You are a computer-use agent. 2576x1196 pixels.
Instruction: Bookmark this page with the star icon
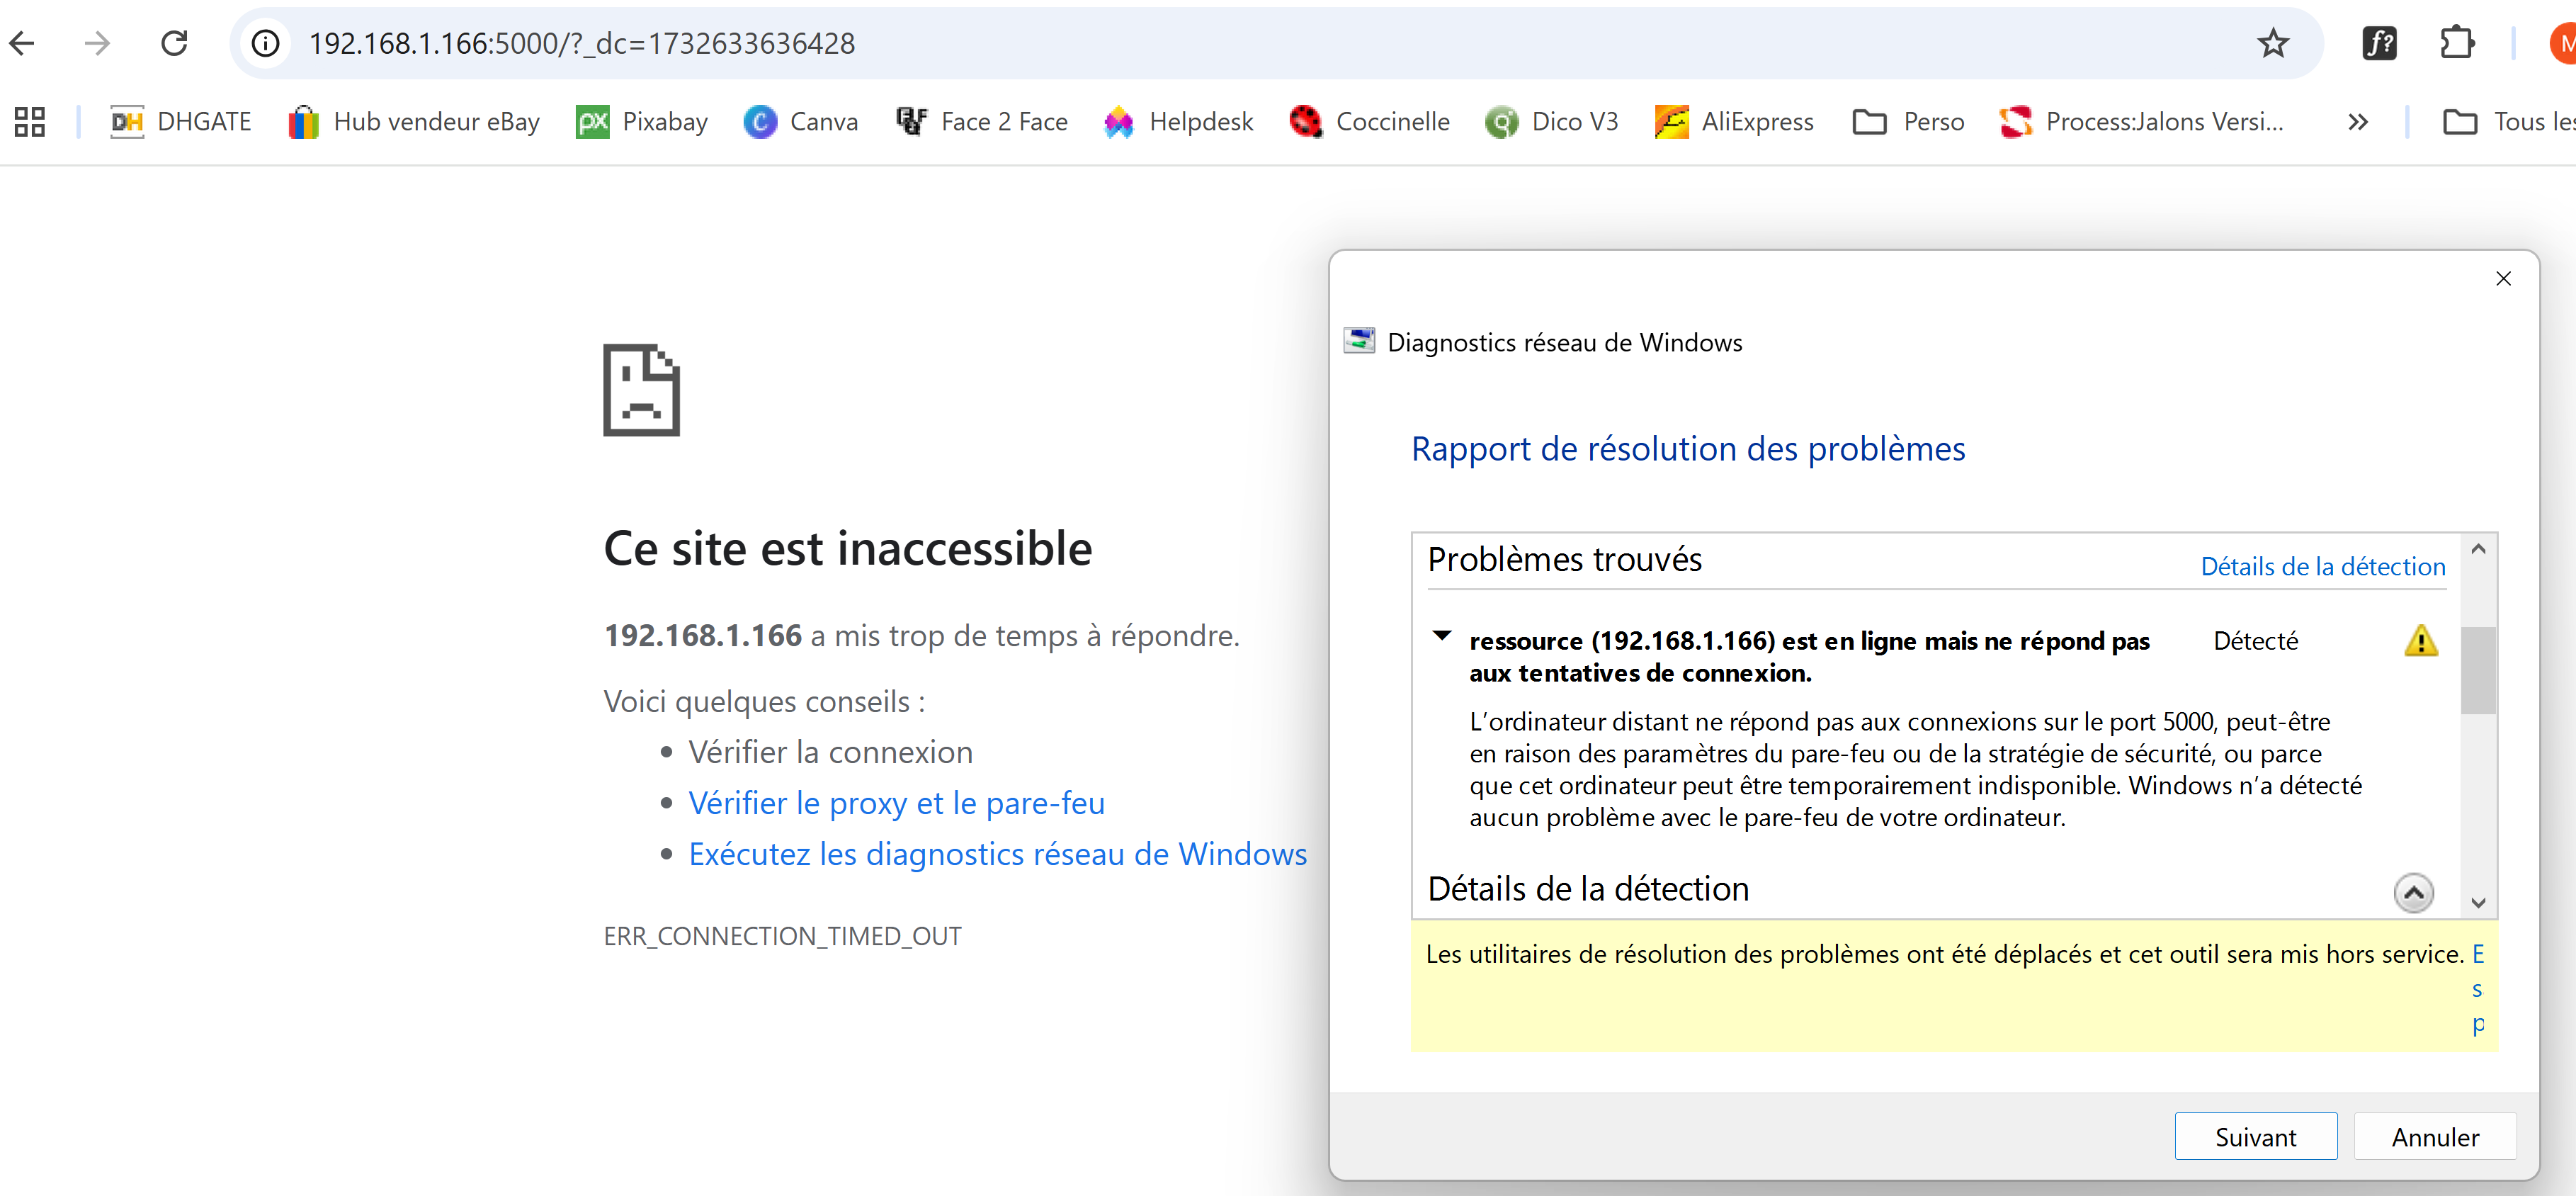(2272, 43)
